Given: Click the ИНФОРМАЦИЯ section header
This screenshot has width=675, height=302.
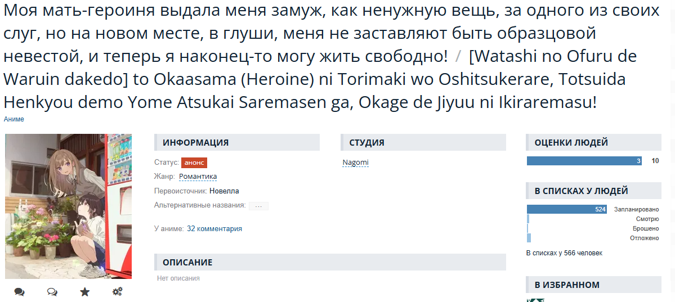Looking at the screenshot, I should pos(236,142).
